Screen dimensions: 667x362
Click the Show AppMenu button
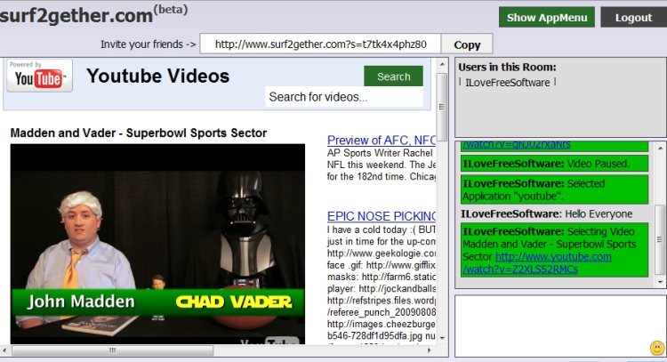click(547, 18)
